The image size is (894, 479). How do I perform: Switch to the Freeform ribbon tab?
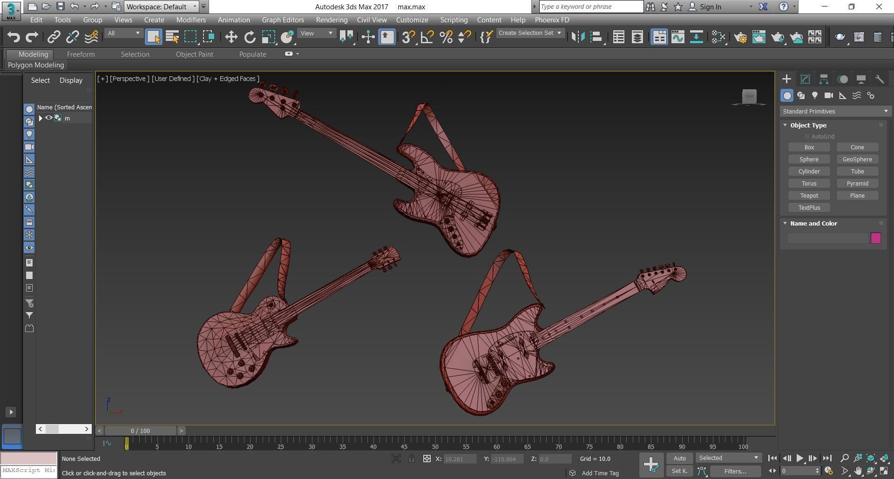81,54
